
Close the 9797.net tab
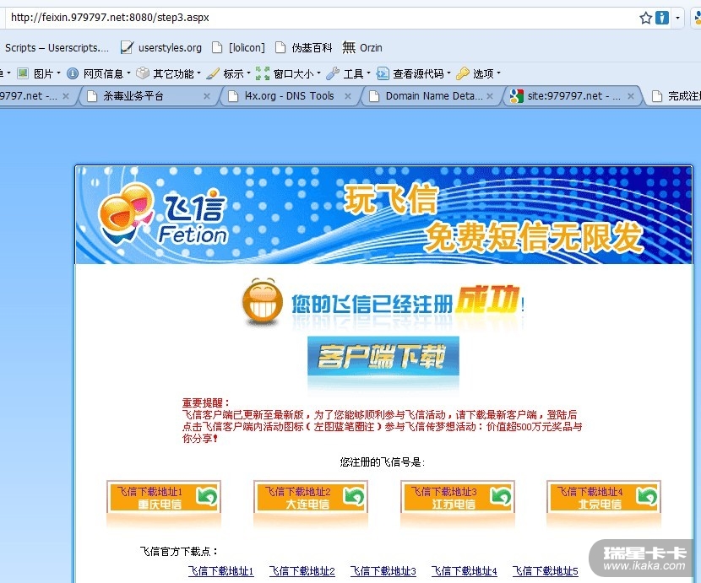(x=66, y=96)
